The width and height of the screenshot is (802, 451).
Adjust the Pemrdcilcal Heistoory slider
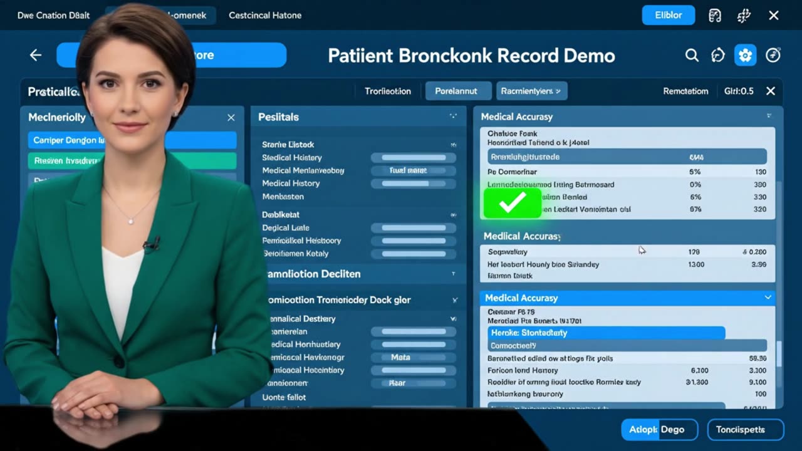click(x=414, y=241)
